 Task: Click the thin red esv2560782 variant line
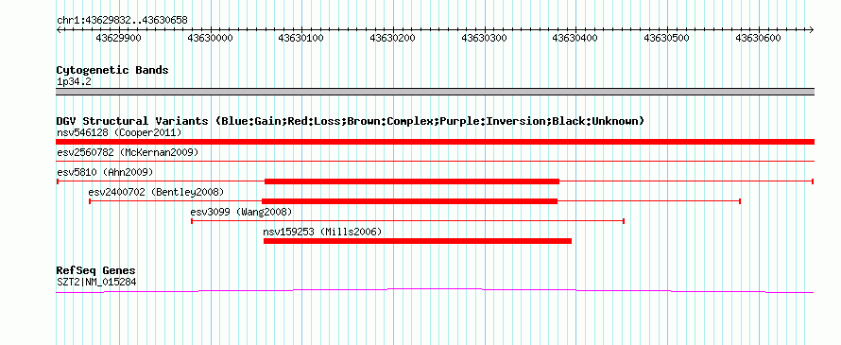435,161
